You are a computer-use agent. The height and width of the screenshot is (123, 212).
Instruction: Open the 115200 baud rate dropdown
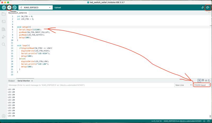(x=202, y=85)
